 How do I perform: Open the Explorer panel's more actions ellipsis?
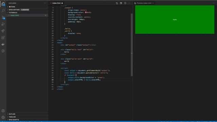[x=45, y=3]
